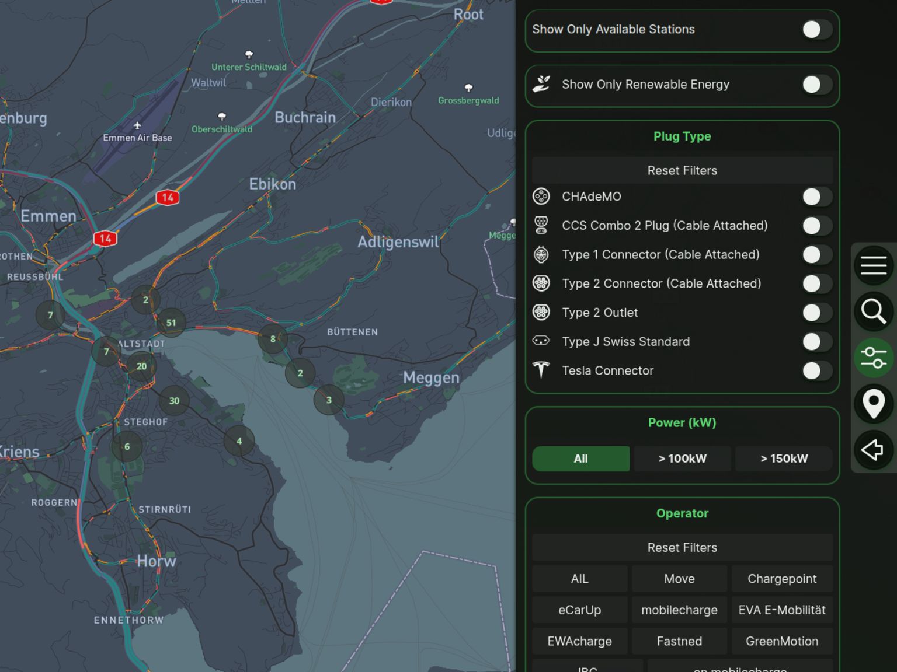Click the Type 2 Connector cable icon
The width and height of the screenshot is (897, 672).
tap(541, 283)
